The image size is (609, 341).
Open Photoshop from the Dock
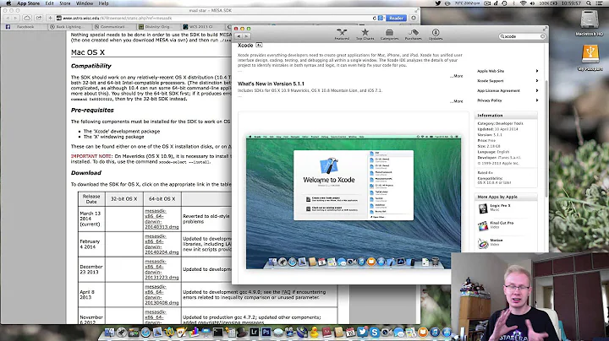click(x=266, y=332)
